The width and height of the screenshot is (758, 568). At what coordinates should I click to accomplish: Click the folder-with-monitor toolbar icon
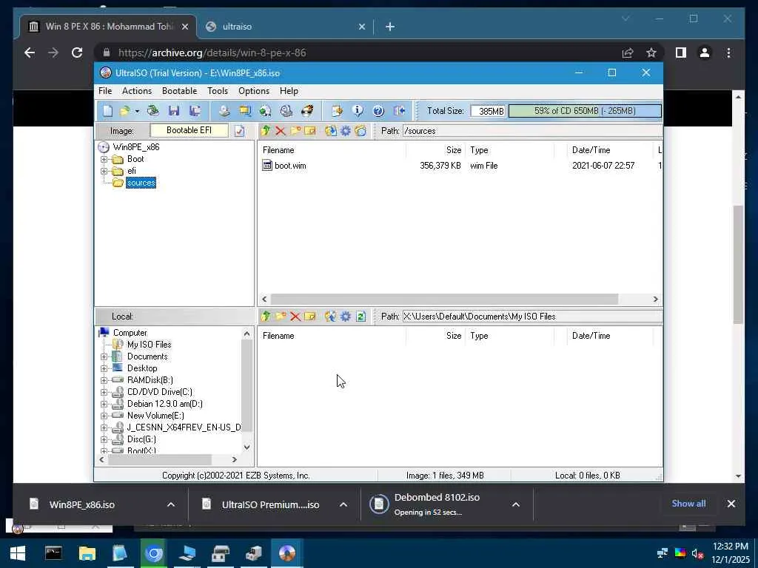(244, 111)
